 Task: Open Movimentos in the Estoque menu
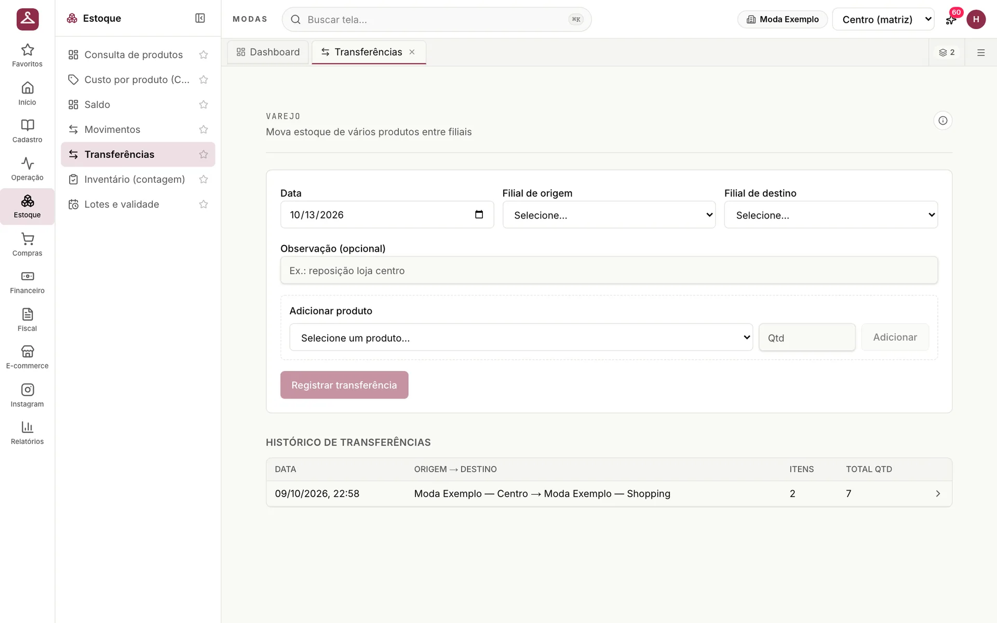coord(138,129)
